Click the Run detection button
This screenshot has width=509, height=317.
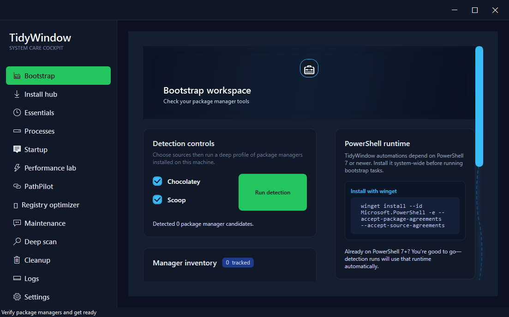tap(272, 192)
